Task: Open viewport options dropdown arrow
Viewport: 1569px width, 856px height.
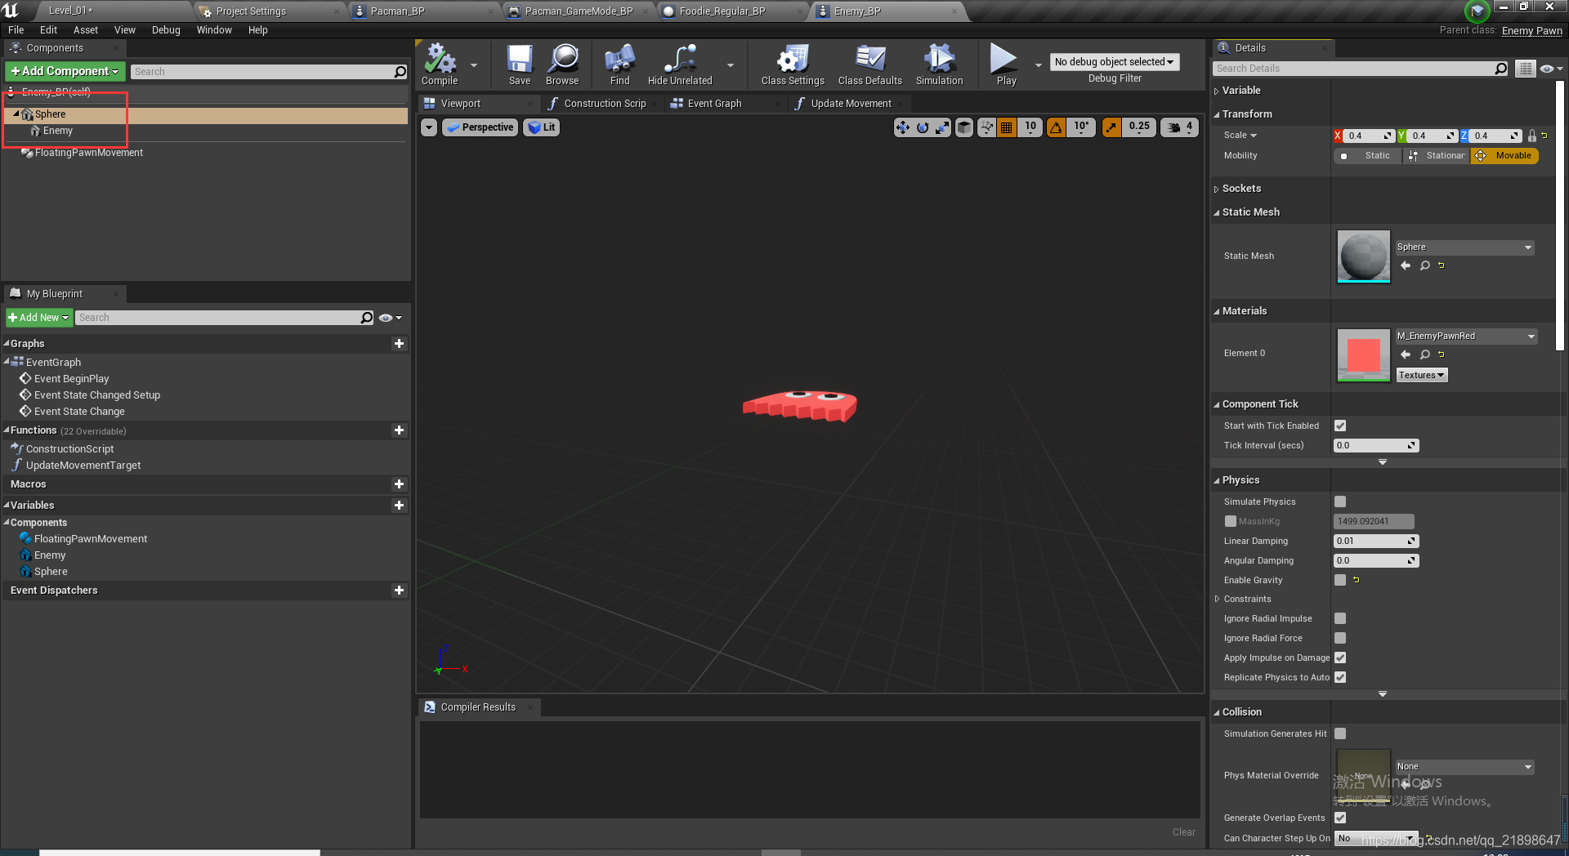Action: [429, 127]
